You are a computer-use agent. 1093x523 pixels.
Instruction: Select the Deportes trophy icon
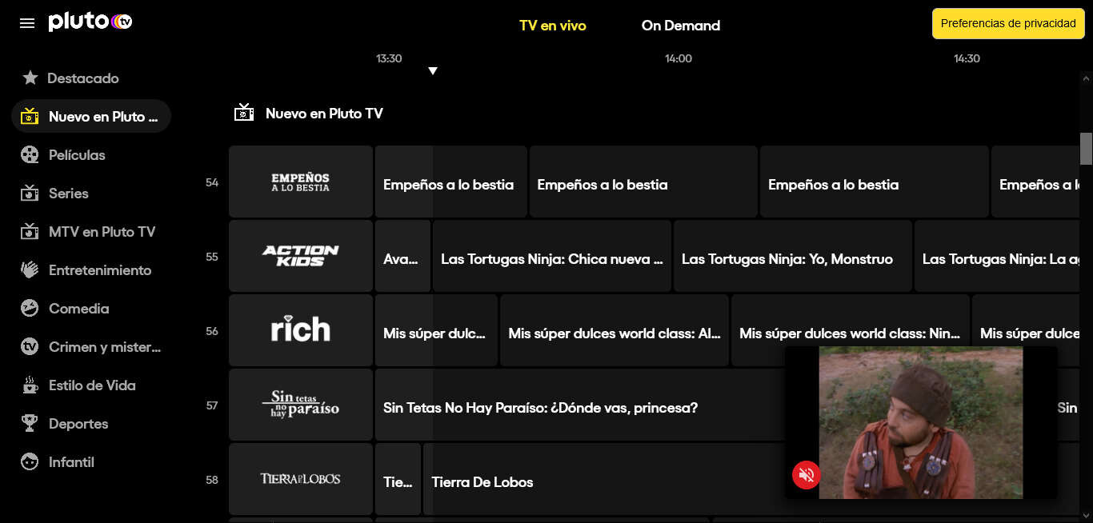point(30,423)
